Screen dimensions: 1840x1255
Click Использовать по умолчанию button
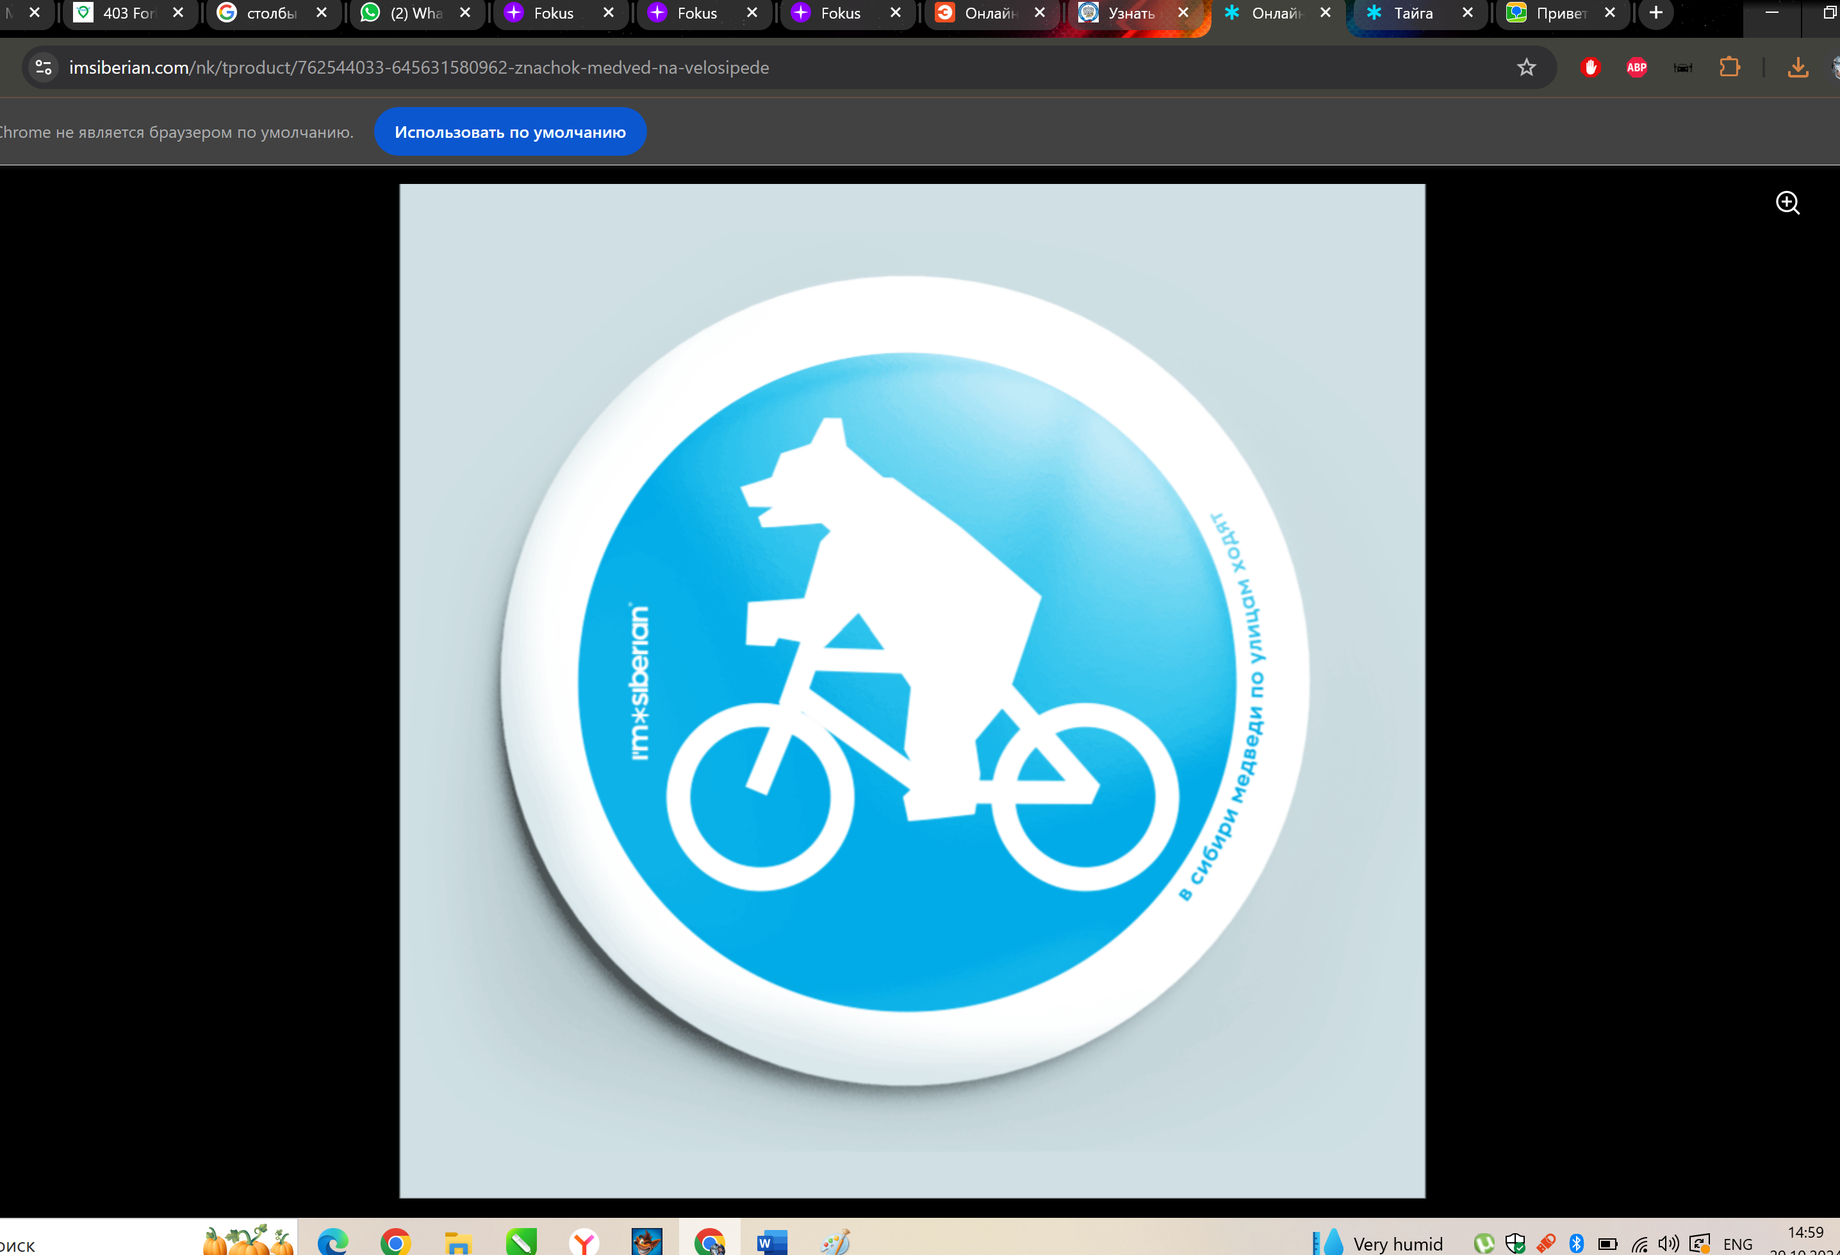click(x=510, y=131)
